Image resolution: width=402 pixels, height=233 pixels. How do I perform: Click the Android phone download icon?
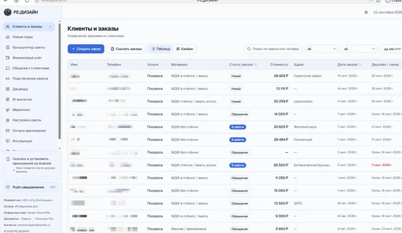[x=8, y=159]
